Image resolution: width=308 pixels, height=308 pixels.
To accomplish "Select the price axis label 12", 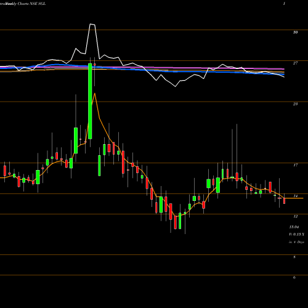I will [x=295, y=216].
